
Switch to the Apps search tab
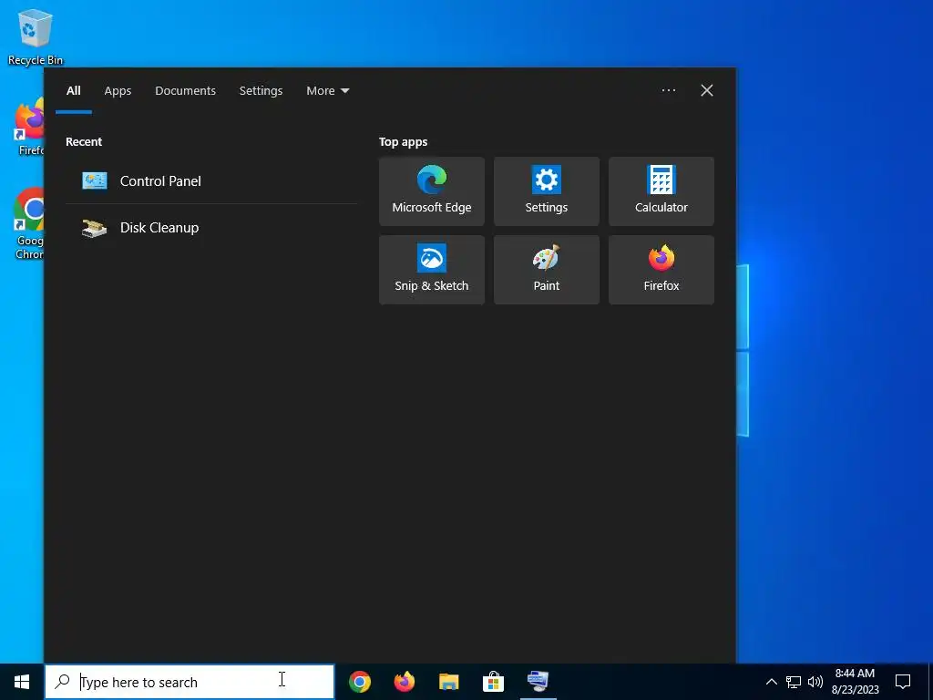pyautogui.click(x=118, y=90)
